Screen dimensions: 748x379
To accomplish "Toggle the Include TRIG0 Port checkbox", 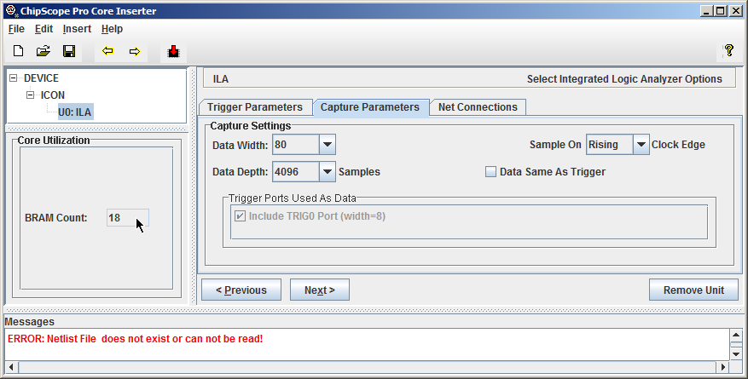I will pyautogui.click(x=240, y=216).
